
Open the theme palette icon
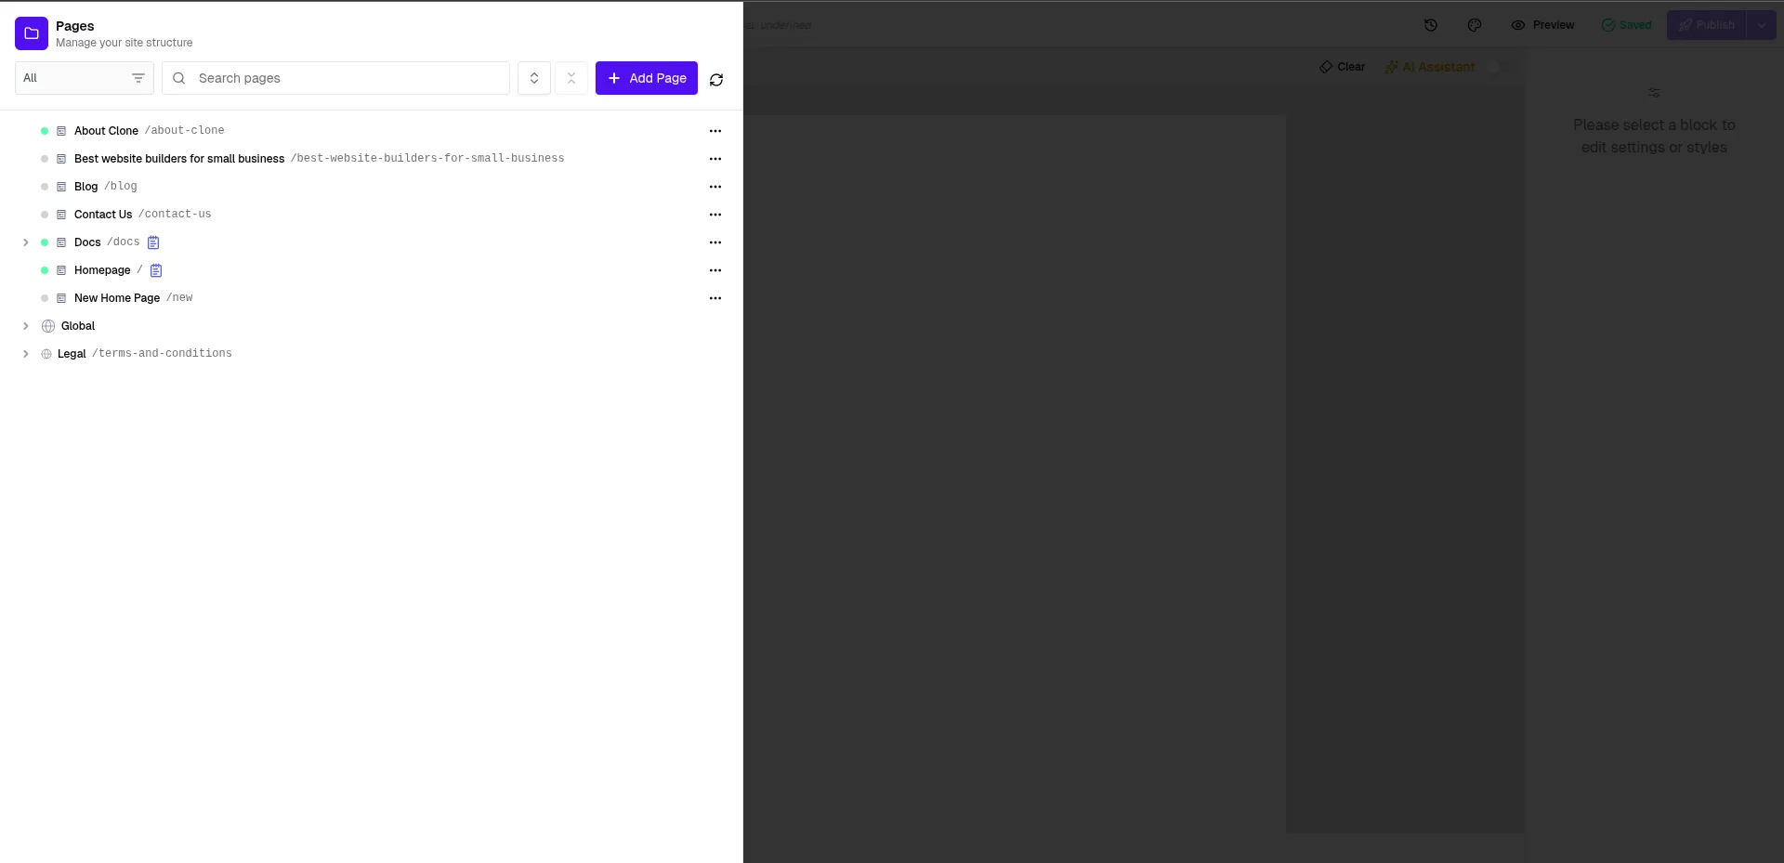point(1475,25)
